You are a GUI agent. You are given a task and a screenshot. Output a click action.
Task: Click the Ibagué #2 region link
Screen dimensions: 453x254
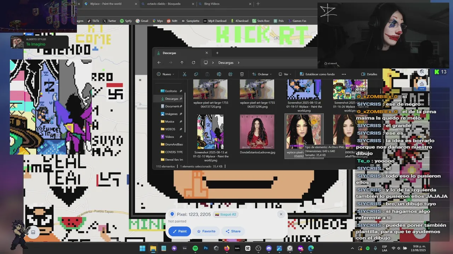225,214
